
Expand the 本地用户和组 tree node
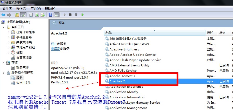tap(8, 47)
